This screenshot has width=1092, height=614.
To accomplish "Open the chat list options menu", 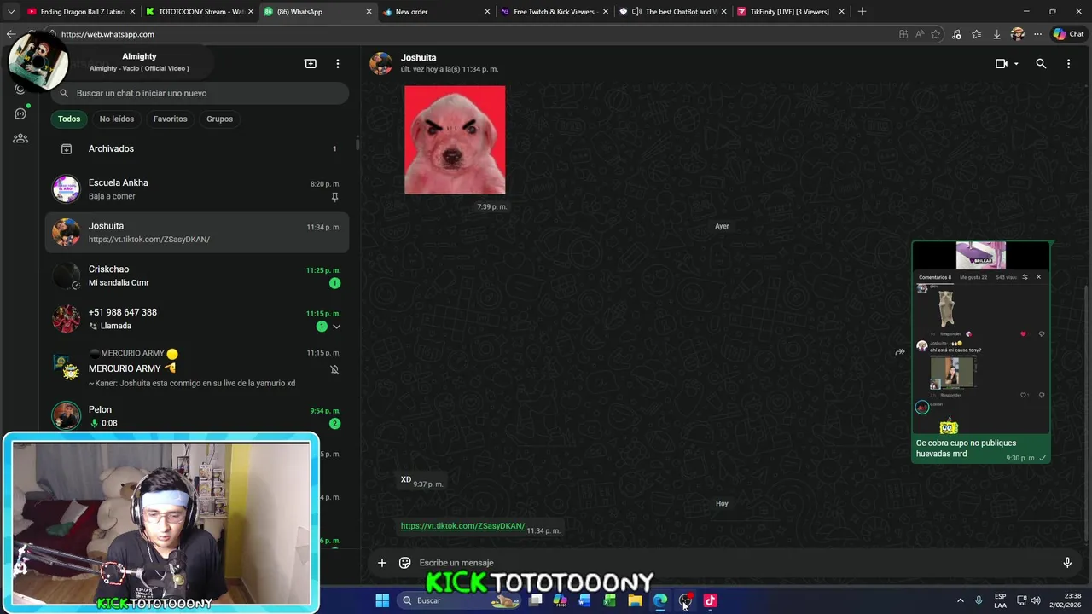I will (338, 64).
